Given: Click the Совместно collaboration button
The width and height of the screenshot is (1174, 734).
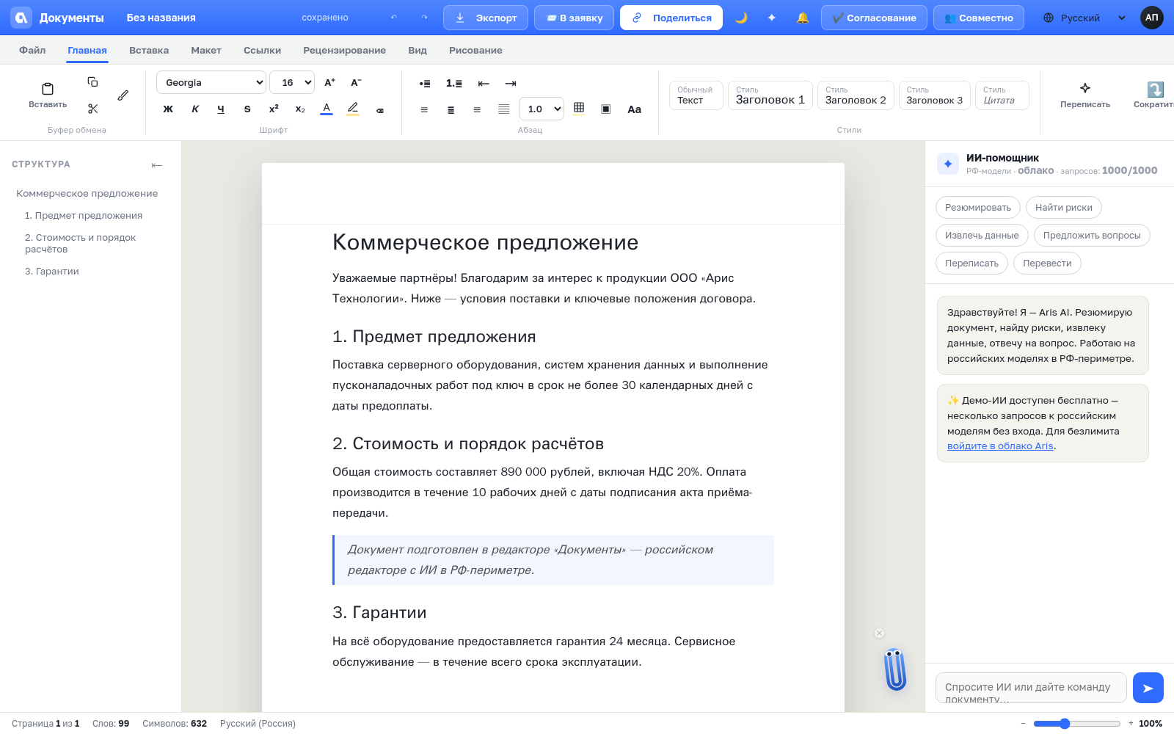Looking at the screenshot, I should tap(979, 18).
